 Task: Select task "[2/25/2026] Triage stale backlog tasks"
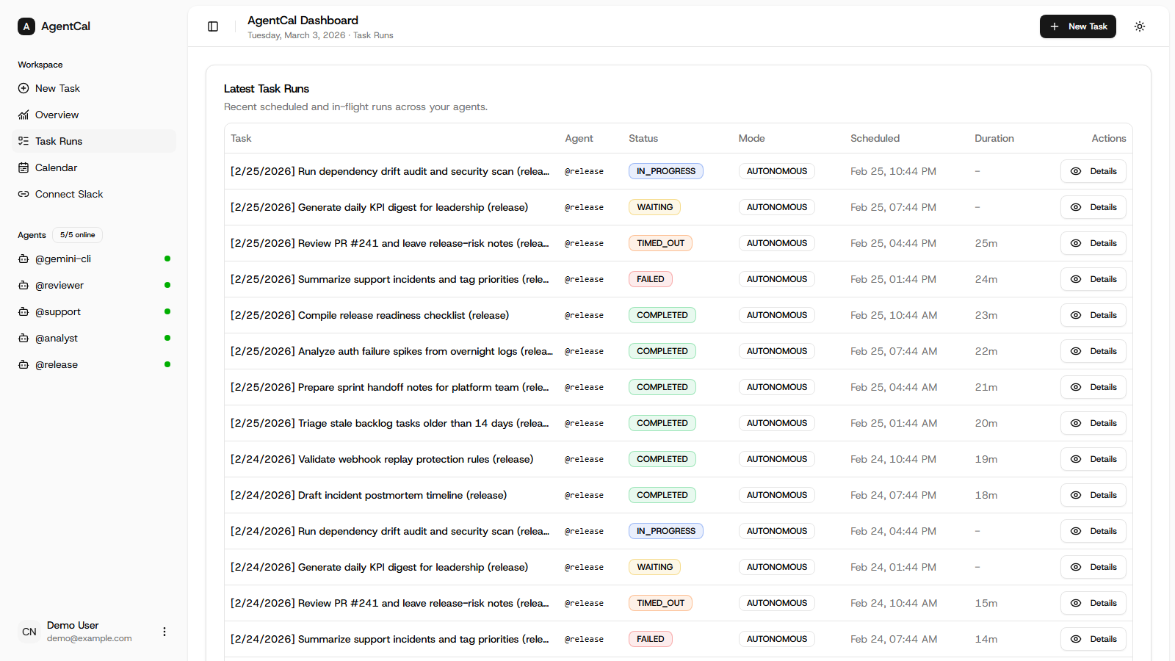pyautogui.click(x=390, y=423)
